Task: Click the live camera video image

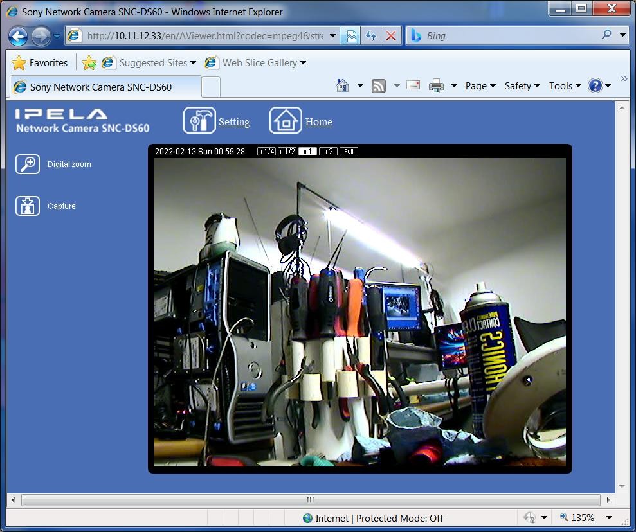Action: [360, 312]
